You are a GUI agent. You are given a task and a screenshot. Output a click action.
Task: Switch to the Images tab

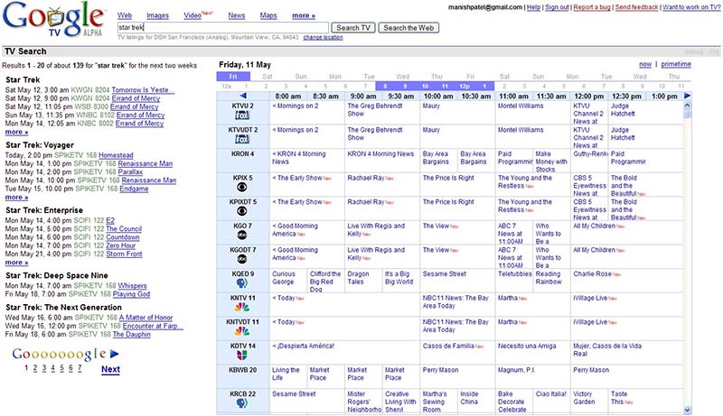(x=157, y=15)
